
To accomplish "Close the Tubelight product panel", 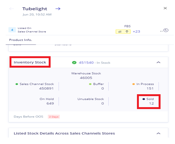I will [165, 8].
